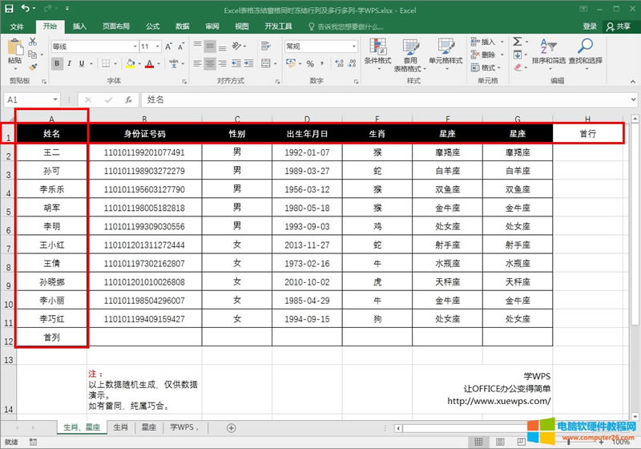Image resolution: width=641 pixels, height=449 pixels.
Task: Toggle Bold formatting button
Action: pos(57,63)
